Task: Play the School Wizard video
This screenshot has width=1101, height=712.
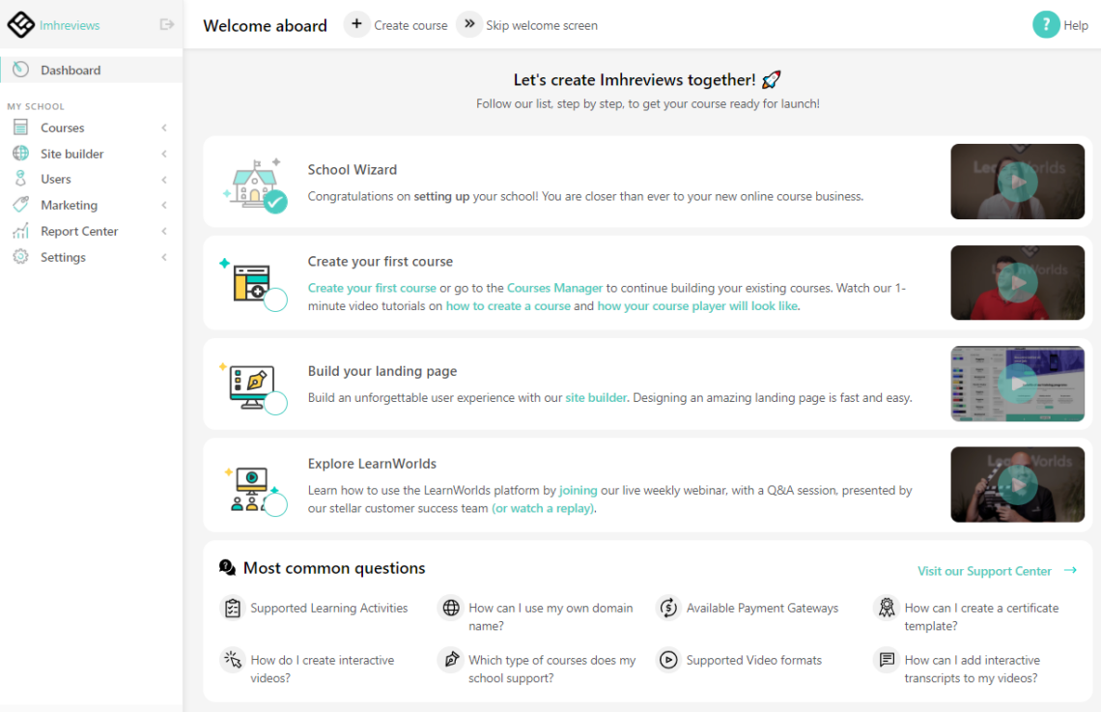Action: click(x=1018, y=182)
